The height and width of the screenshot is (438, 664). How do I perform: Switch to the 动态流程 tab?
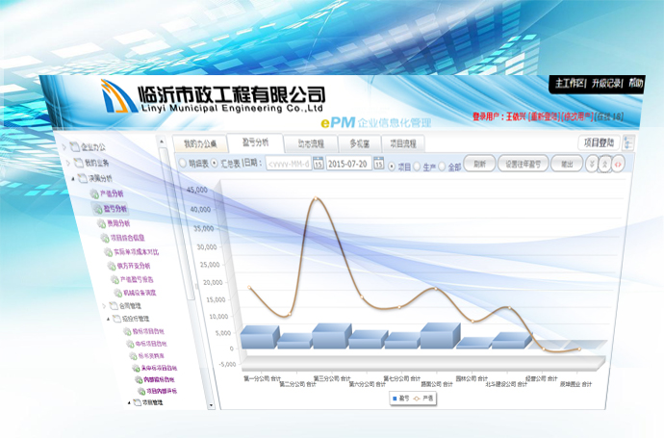pyautogui.click(x=311, y=143)
